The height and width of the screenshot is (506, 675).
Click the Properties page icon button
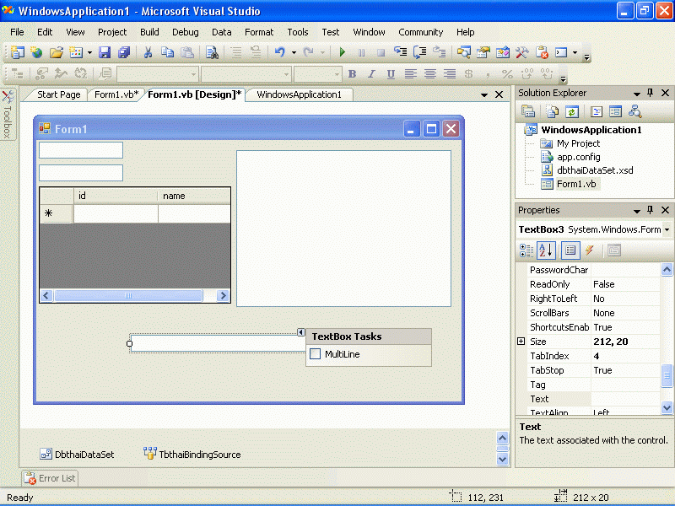click(614, 250)
